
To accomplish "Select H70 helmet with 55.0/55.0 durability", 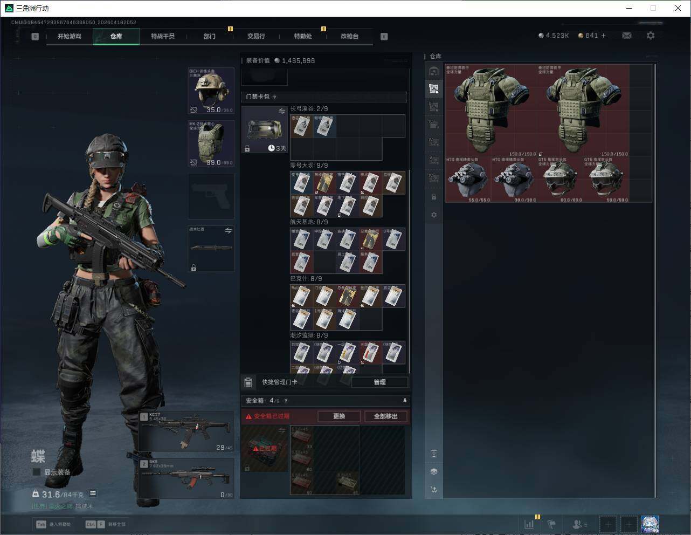I will [467, 180].
